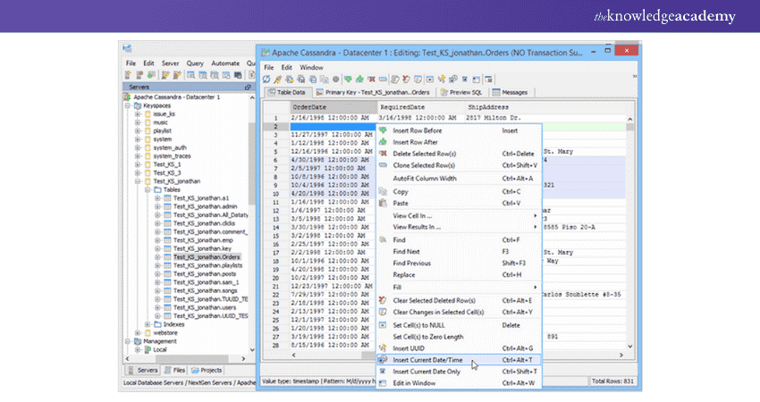
Task: Expand the music keyspace node
Action: pyautogui.click(x=138, y=122)
